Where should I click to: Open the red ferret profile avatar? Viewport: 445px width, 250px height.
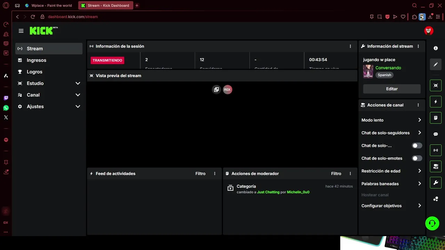click(429, 31)
